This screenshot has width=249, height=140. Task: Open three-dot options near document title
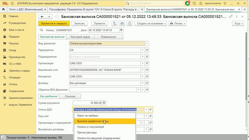coord(237,16)
